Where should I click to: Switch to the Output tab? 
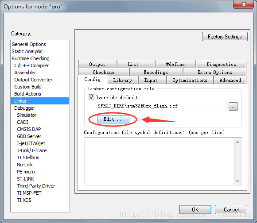pos(97,64)
